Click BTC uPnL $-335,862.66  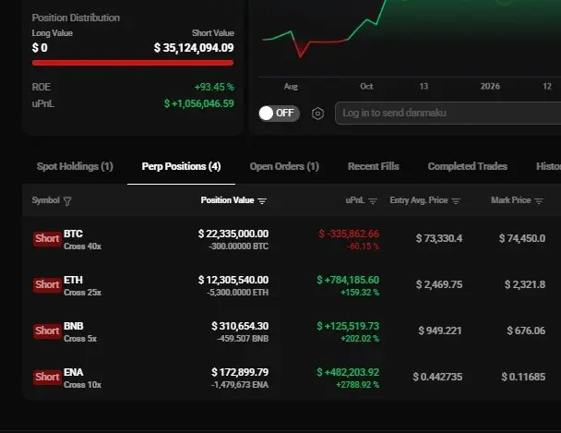(x=349, y=234)
